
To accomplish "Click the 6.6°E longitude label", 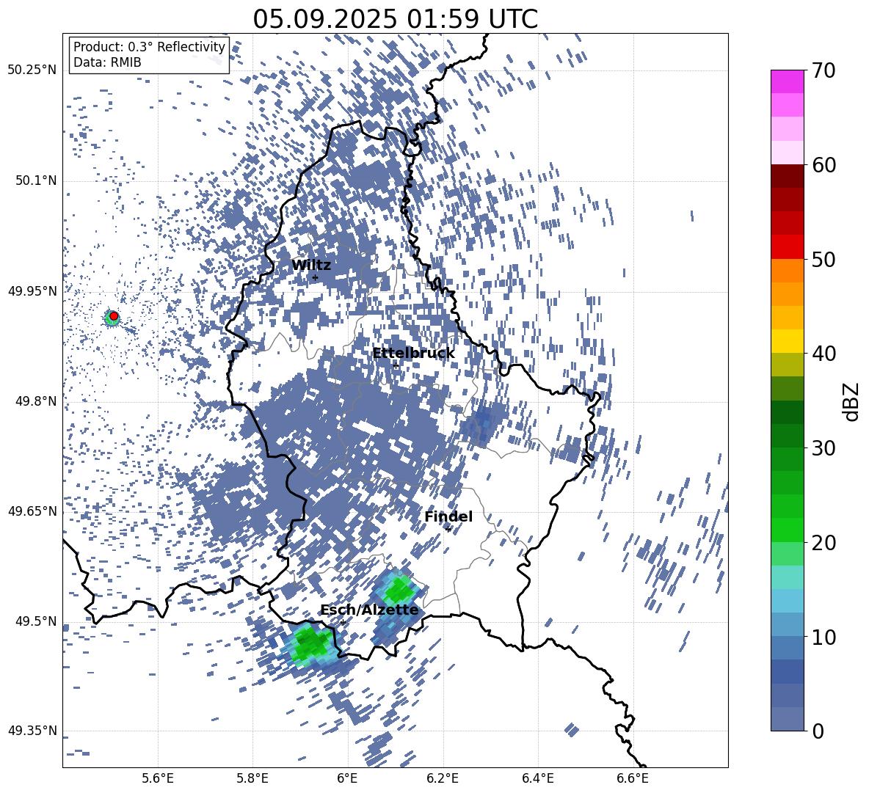I will point(633,778).
